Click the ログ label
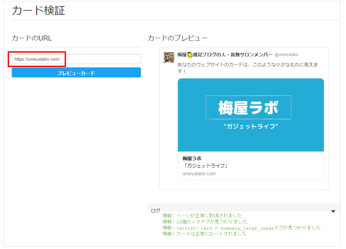 click(155, 210)
